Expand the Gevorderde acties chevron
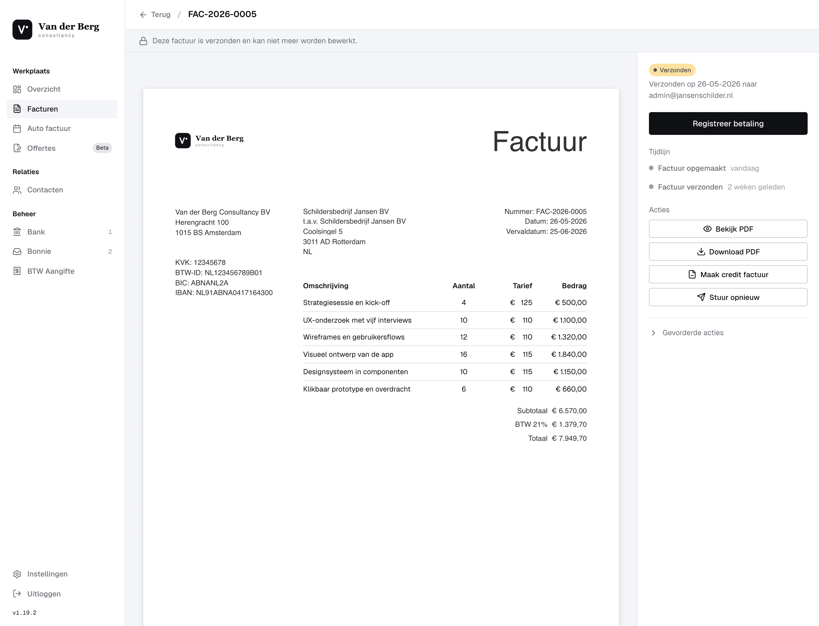Screen dimensions: 819x626 pos(653,333)
